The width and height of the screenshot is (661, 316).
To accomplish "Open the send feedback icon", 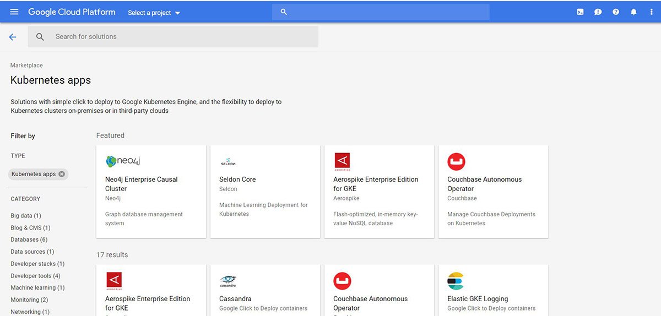I will point(598,12).
